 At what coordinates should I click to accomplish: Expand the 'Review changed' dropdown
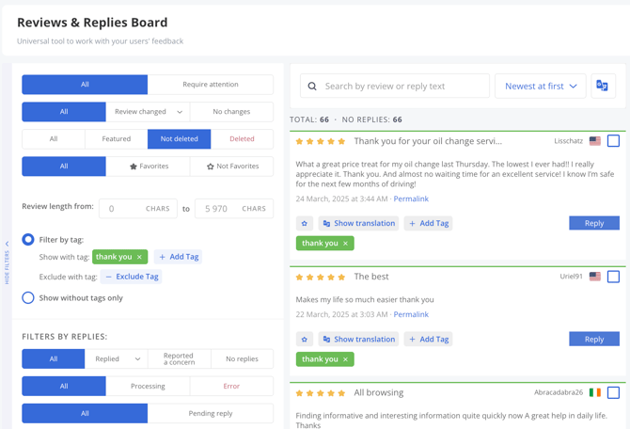148,112
